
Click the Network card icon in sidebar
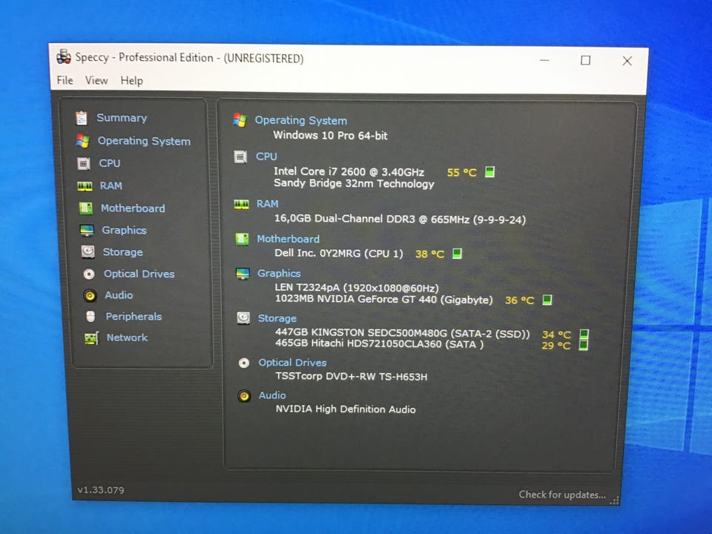tap(91, 338)
